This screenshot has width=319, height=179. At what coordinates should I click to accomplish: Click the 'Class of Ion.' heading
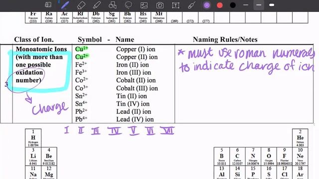(34, 39)
